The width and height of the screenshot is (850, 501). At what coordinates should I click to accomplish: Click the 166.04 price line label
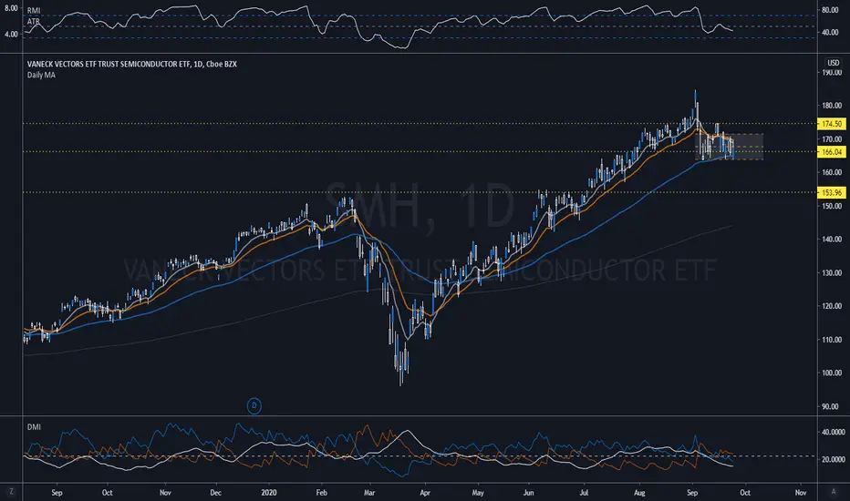pos(831,152)
